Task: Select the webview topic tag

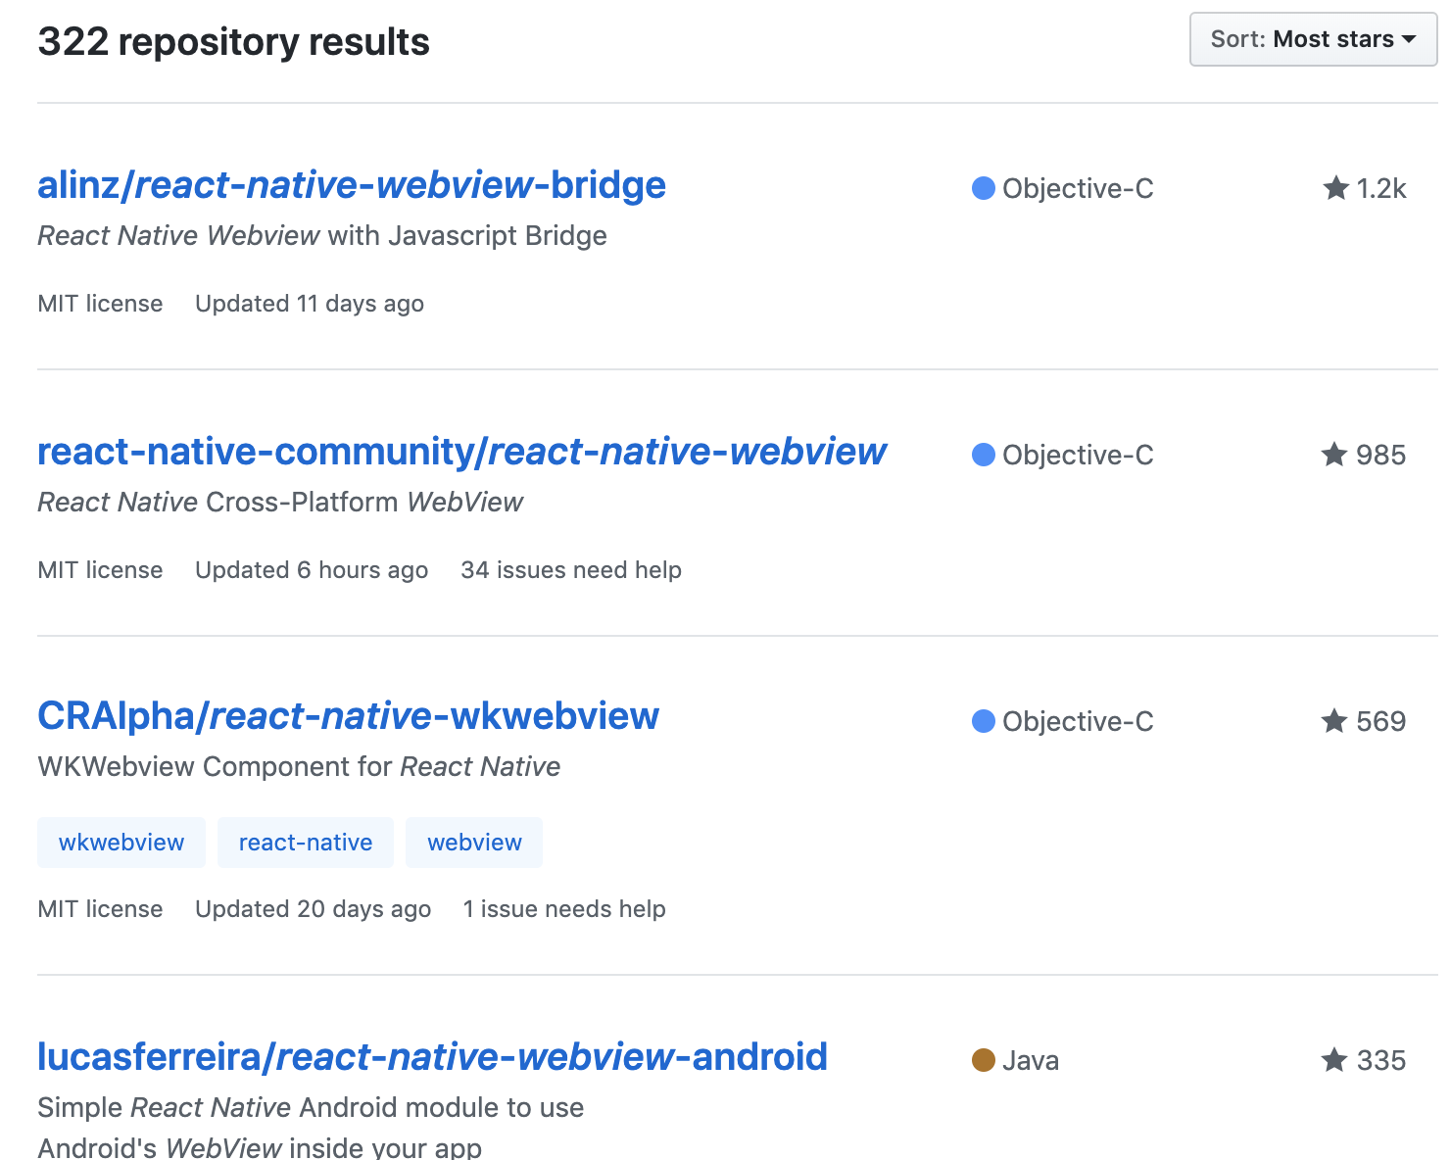Action: (474, 843)
